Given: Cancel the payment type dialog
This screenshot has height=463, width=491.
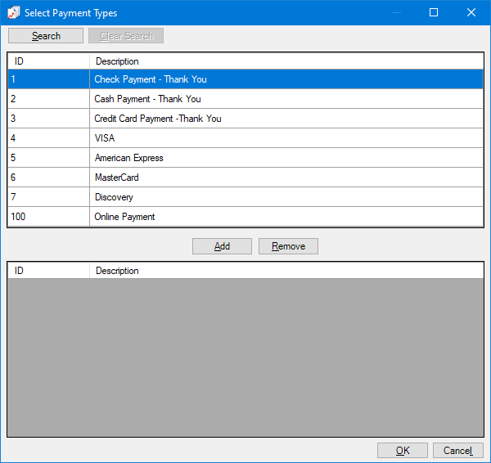Looking at the screenshot, I should 457,451.
